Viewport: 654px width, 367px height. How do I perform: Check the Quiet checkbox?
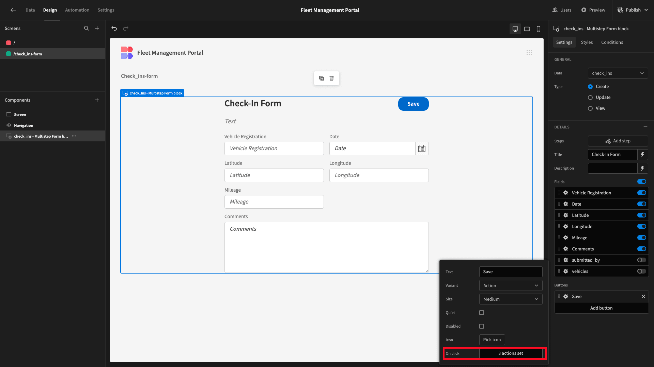(482, 313)
